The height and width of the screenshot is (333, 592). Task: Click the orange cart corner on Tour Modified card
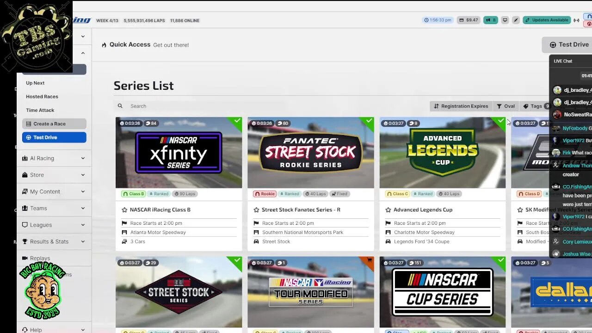(x=369, y=261)
